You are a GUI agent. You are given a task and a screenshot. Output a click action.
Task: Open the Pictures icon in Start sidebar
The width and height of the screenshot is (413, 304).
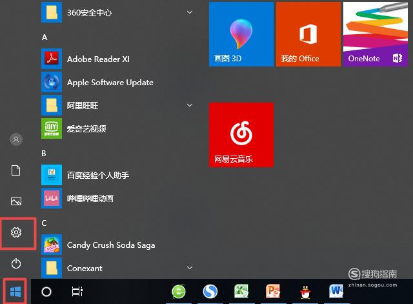[16, 201]
